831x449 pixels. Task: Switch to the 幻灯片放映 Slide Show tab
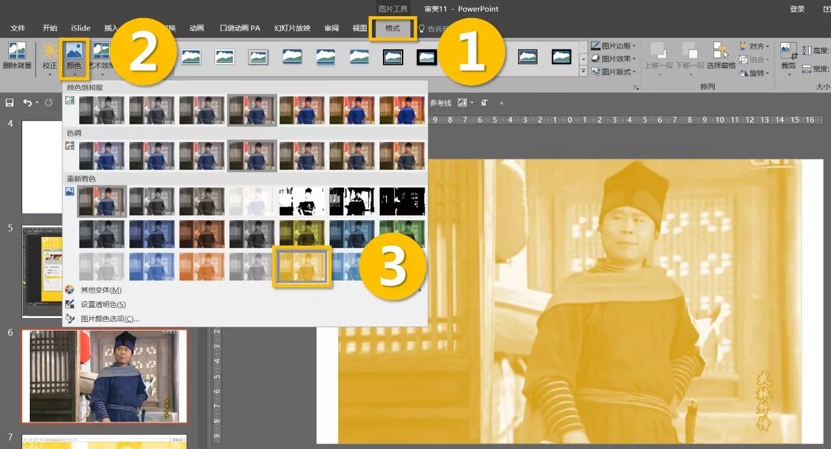pos(292,29)
